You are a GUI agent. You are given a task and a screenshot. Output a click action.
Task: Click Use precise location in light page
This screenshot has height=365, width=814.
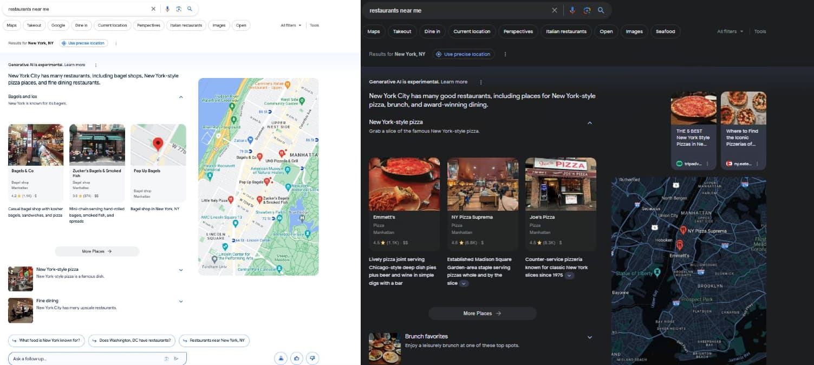click(83, 43)
